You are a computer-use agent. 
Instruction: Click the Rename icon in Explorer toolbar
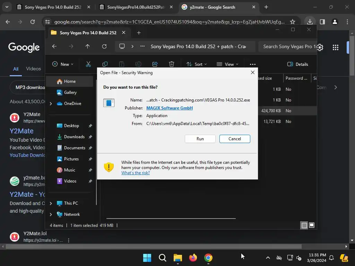click(x=138, y=64)
